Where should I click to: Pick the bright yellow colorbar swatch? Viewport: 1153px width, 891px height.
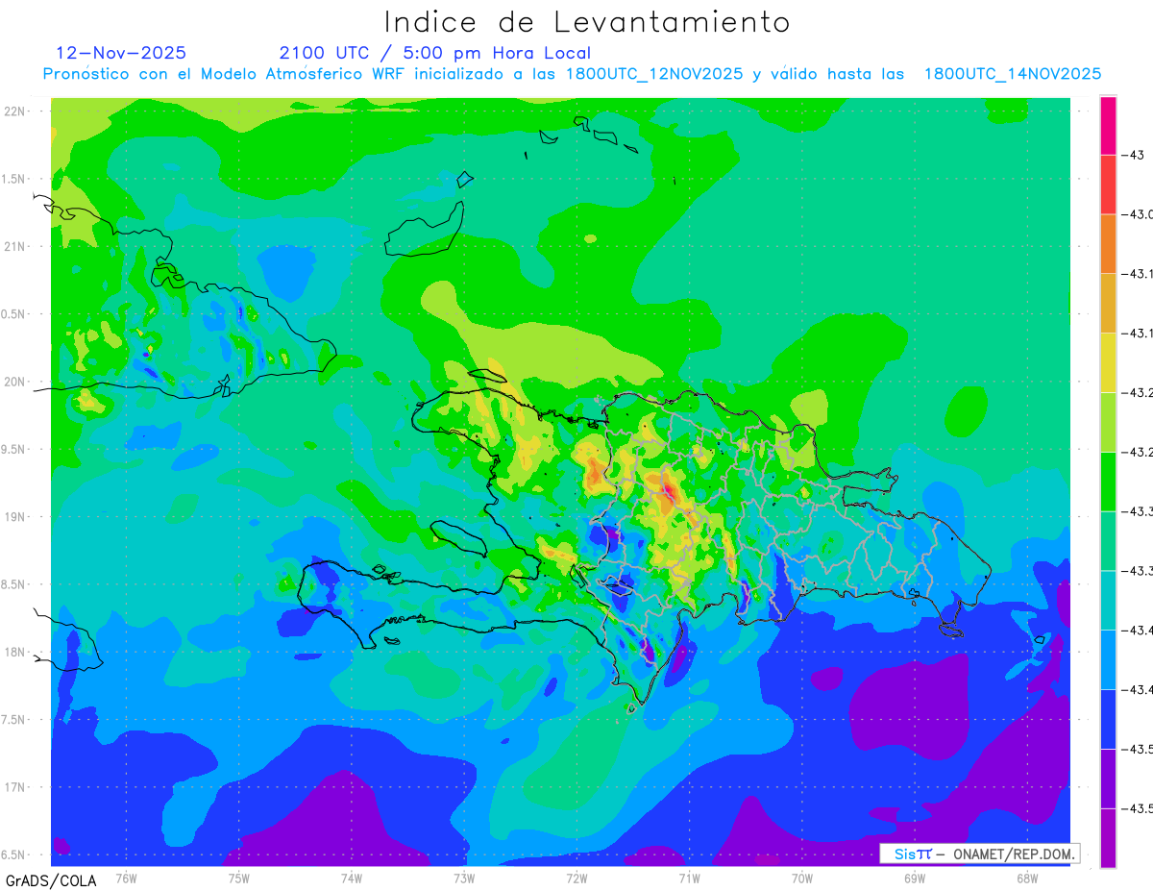[1108, 362]
